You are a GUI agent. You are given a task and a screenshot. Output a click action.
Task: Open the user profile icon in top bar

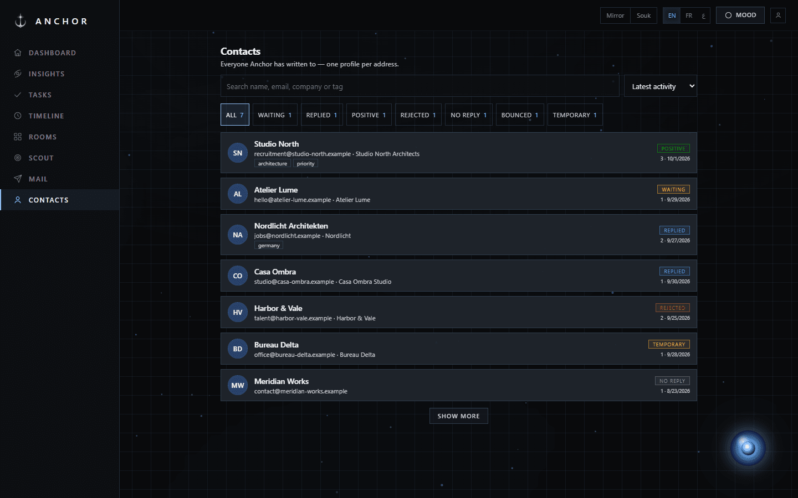[x=778, y=15]
